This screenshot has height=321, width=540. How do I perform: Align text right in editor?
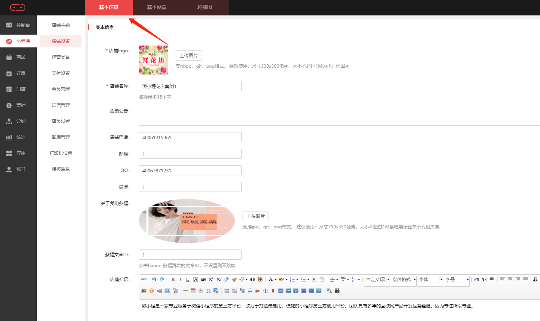[518, 280]
